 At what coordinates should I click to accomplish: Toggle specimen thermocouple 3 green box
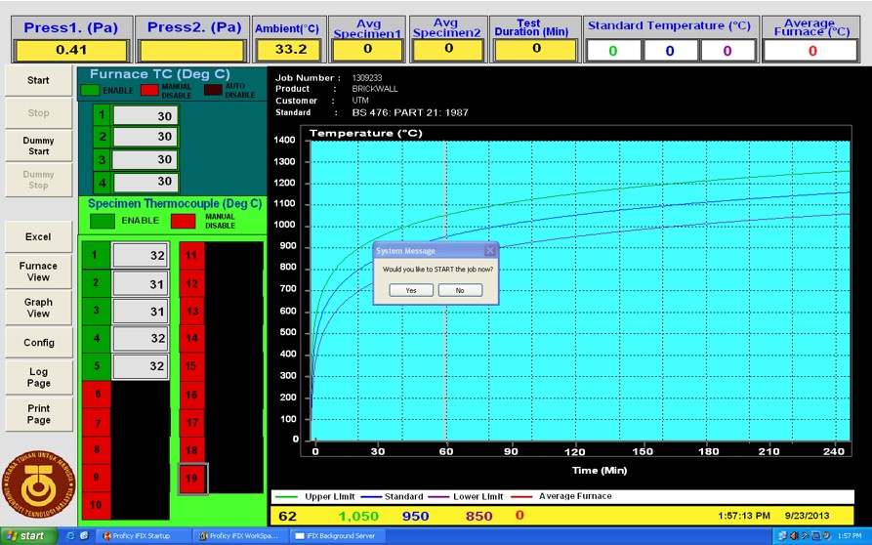click(x=97, y=311)
